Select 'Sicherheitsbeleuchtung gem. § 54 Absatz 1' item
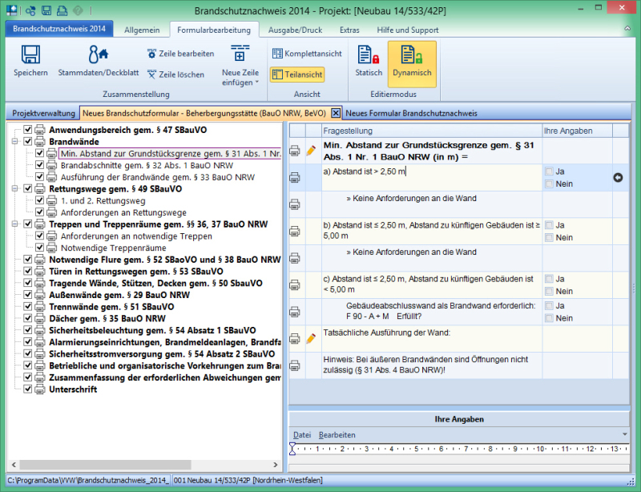The width and height of the screenshot is (641, 492). pyautogui.click(x=152, y=330)
